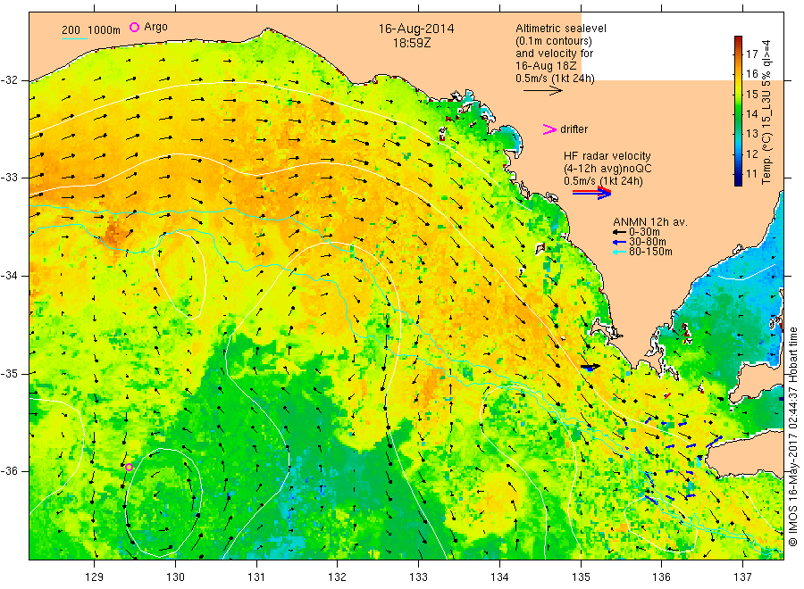Screen dimensions: 804x589
Task: Click the color bar value 17
Action: point(751,54)
